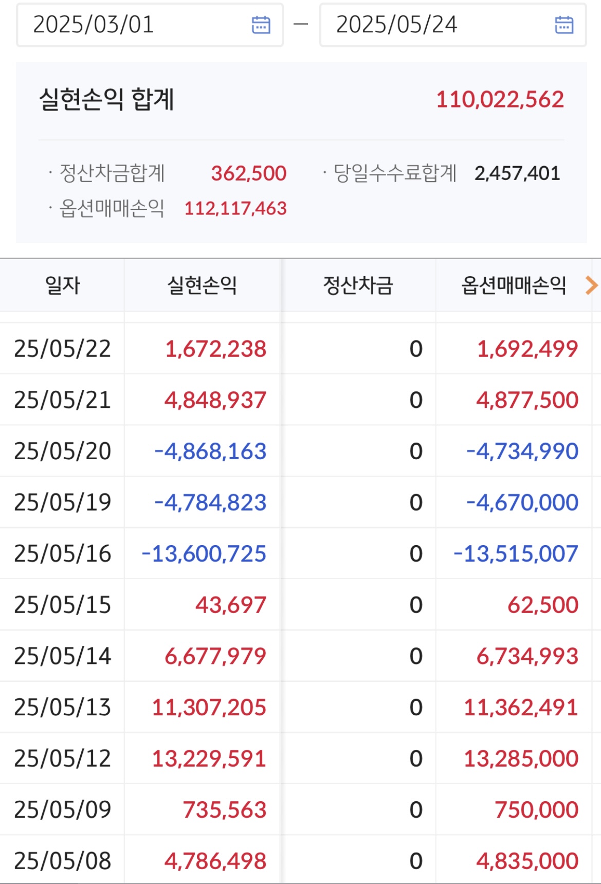Click option loss -4,734,990 on 25/05/20
Image resolution: width=601 pixels, height=884 pixels.
pos(522,451)
